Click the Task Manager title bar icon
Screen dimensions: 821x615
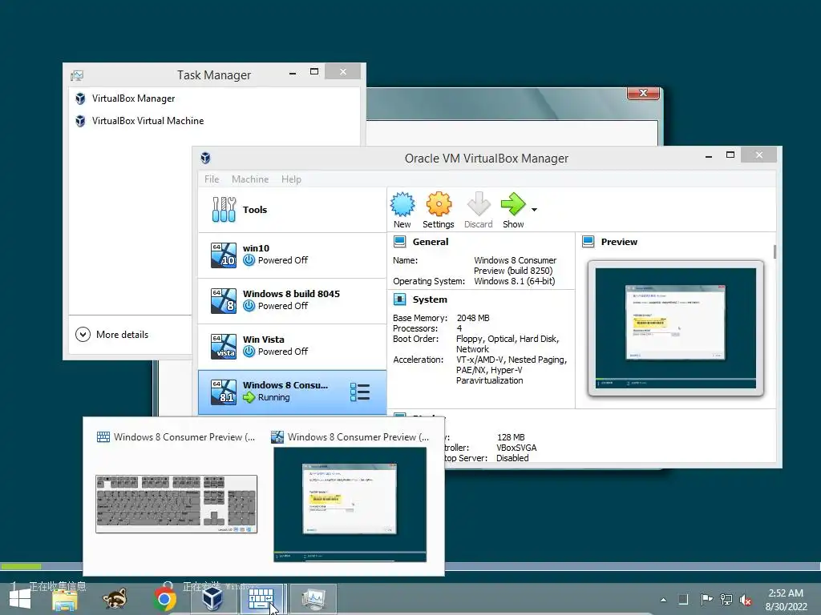click(x=77, y=76)
